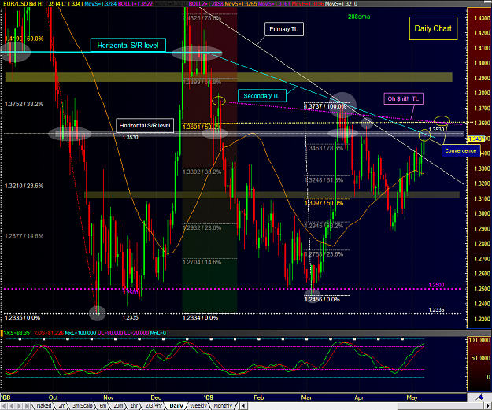Click the 1.2932 / 23.6% Fibonacci label
Image resolution: width=492 pixels, height=410 pixels.
tap(202, 227)
